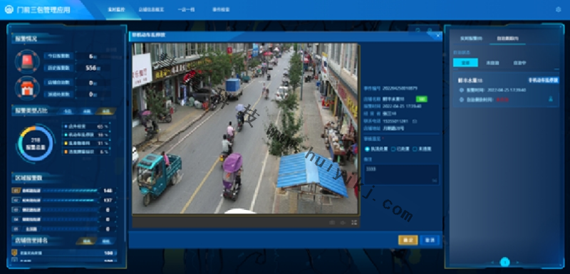Screen dimensions: 570x274
Task: Click the person icon on the alarm card
Action: point(551,99)
